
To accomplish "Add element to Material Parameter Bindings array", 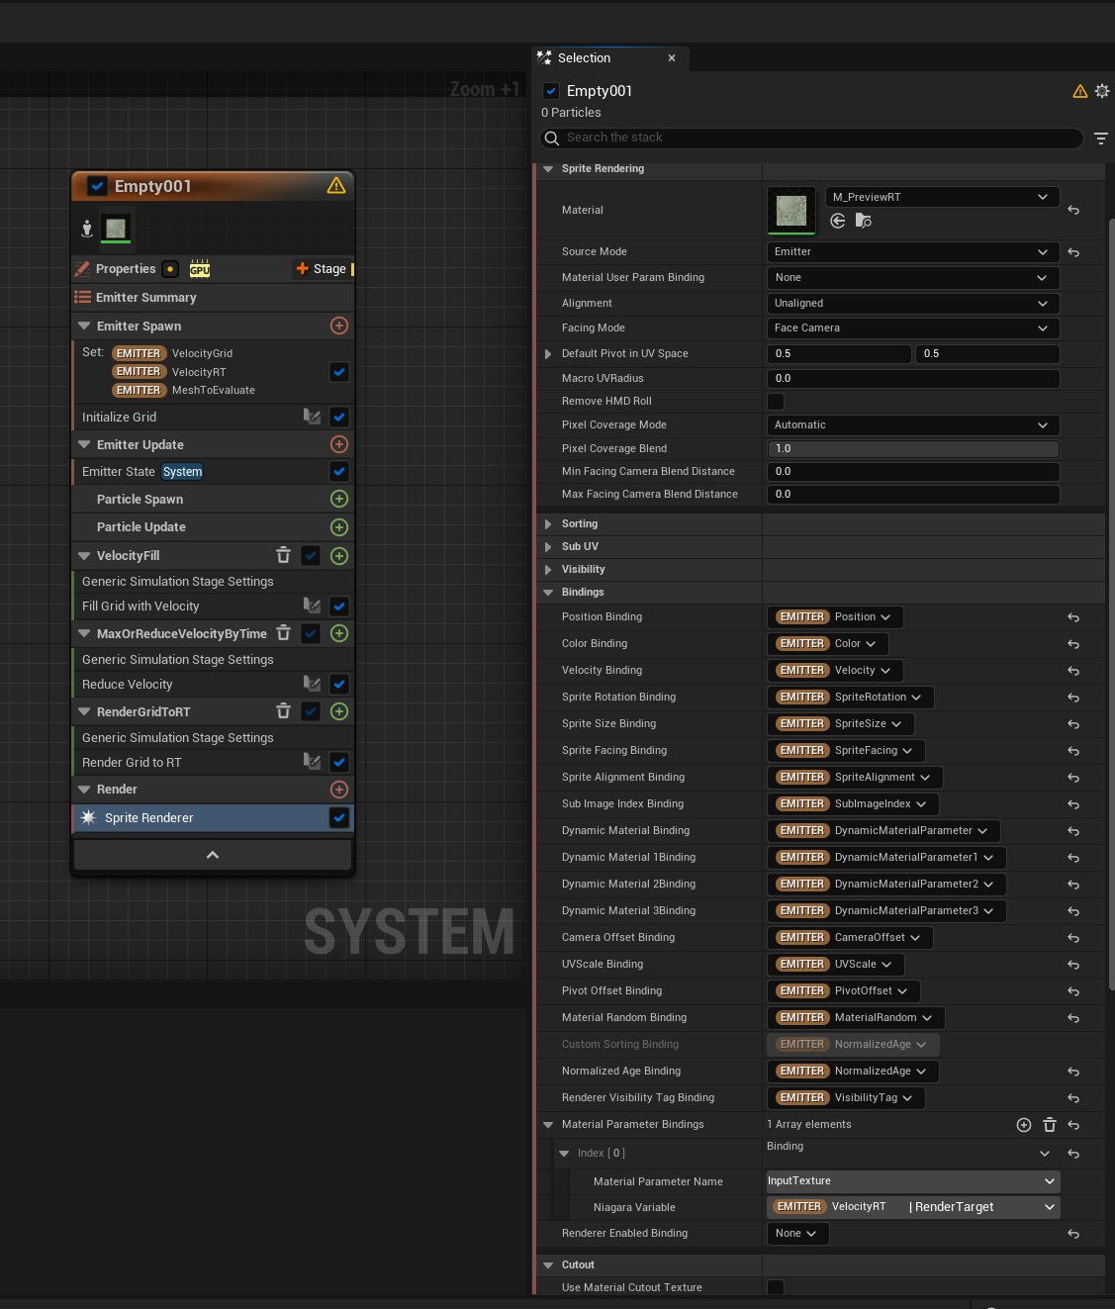I will pyautogui.click(x=1024, y=1125).
